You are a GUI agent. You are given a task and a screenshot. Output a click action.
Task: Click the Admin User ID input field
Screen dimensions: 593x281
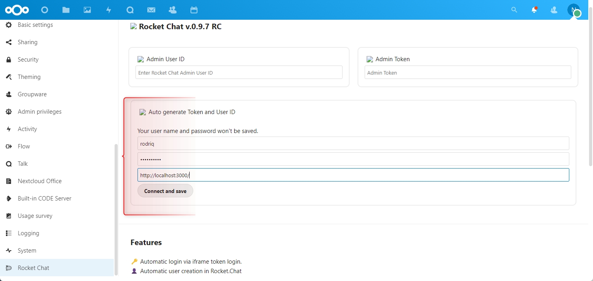coord(239,73)
